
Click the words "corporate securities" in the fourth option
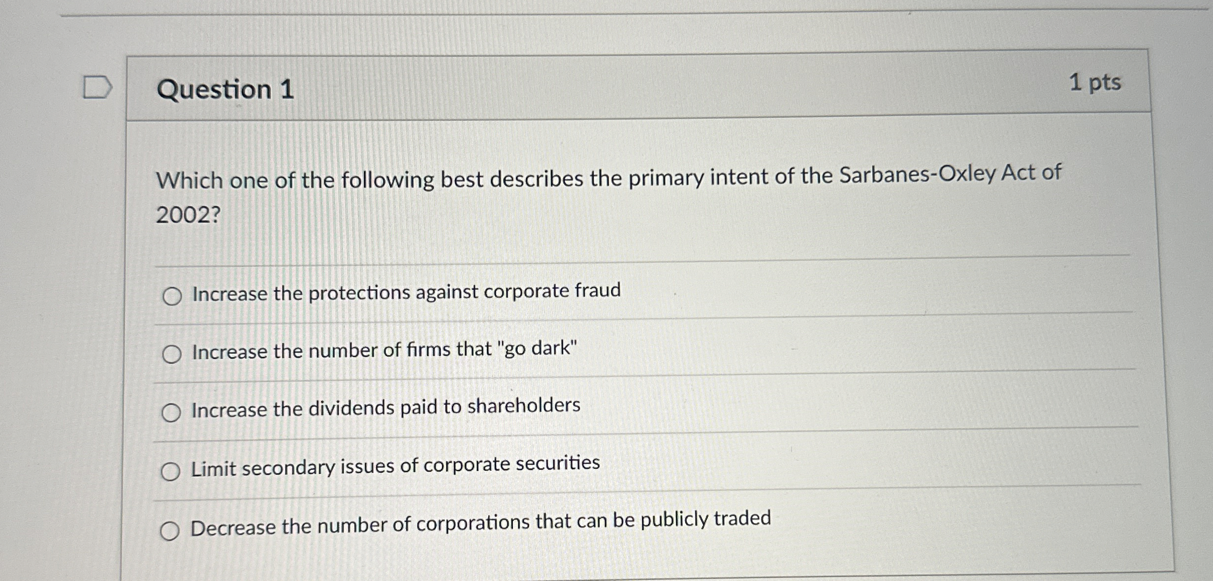511,464
